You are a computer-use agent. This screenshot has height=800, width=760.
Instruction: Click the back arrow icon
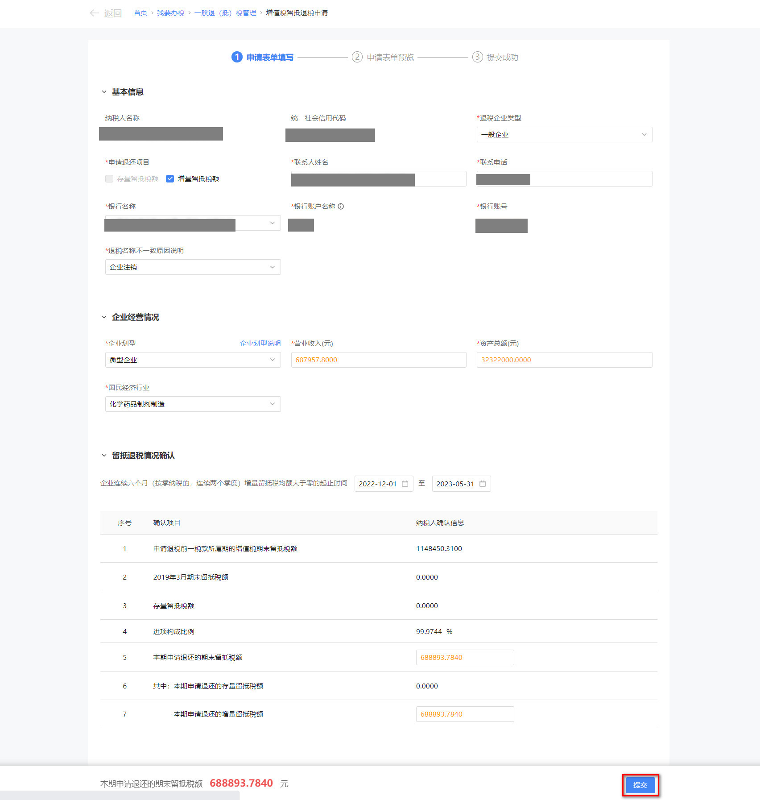point(94,13)
